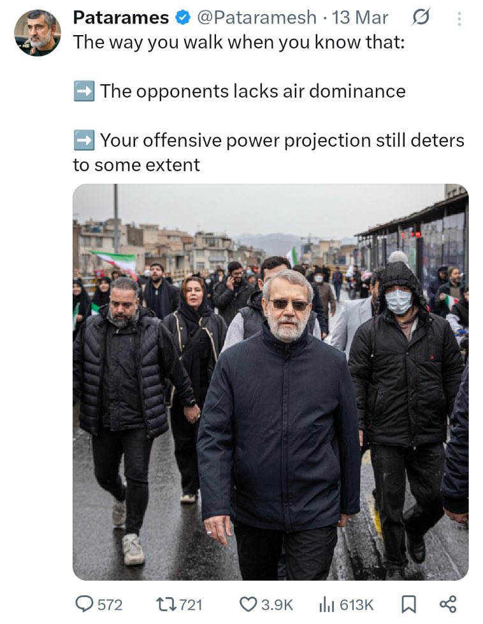
Task: Click the 3.9K likes count
Action: tap(277, 605)
